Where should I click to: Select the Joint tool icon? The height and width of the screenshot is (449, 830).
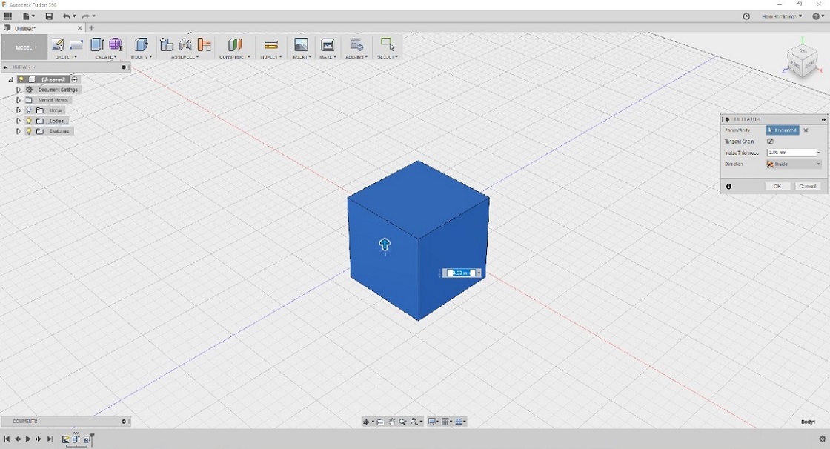185,44
